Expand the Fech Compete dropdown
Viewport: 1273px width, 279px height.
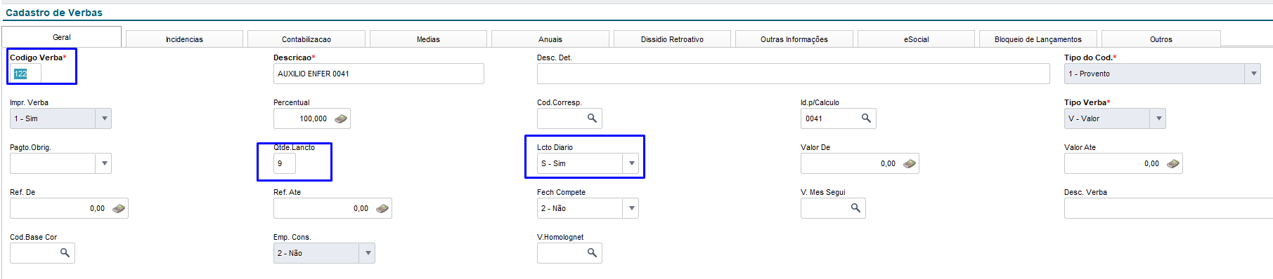coord(631,208)
